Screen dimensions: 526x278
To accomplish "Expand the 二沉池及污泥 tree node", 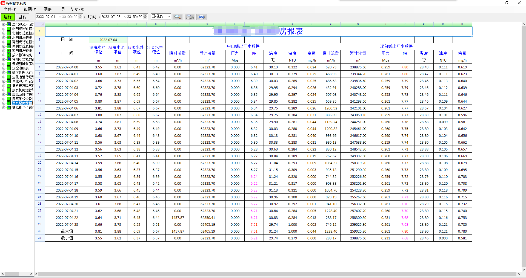I will click(x=4, y=24).
